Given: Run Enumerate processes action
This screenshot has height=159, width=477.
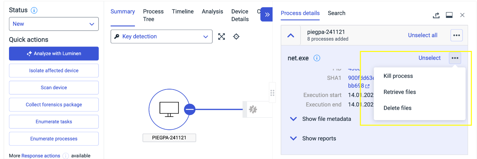Looking at the screenshot, I should [54, 139].
